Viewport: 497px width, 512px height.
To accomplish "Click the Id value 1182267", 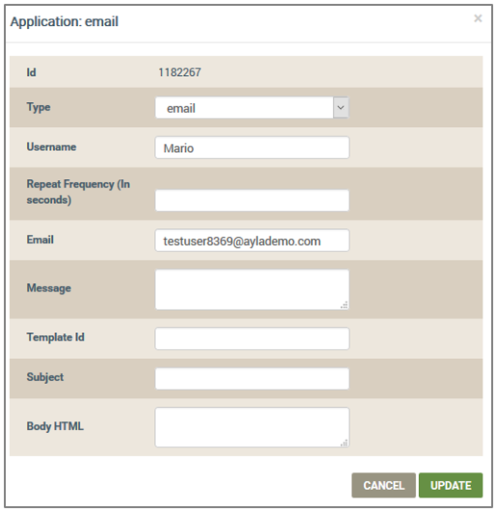I will [180, 72].
